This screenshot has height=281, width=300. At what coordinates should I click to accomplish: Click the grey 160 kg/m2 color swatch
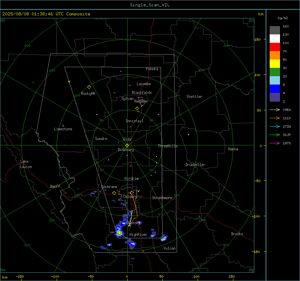(x=275, y=30)
